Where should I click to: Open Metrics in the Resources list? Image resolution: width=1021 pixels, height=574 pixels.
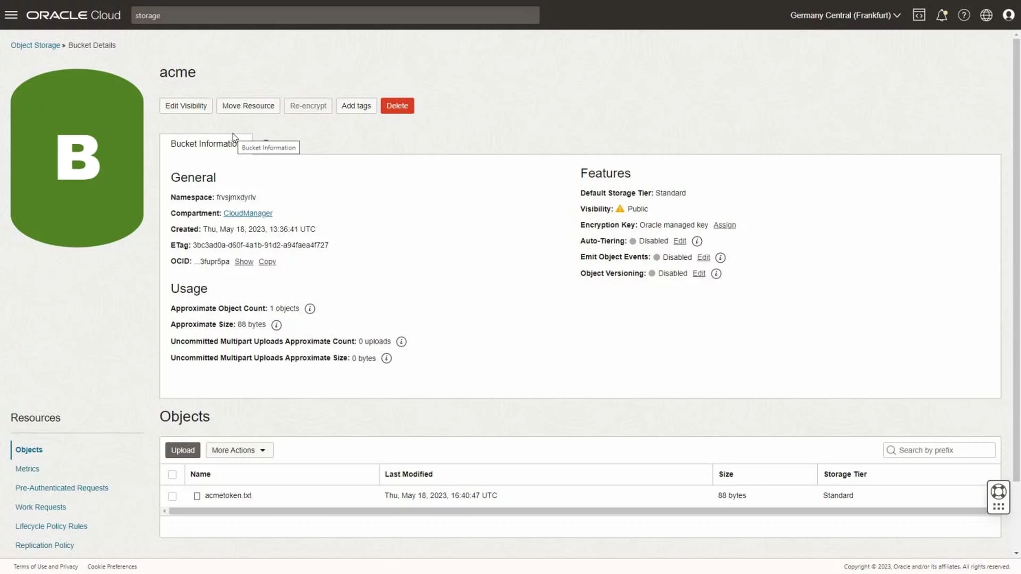(27, 469)
